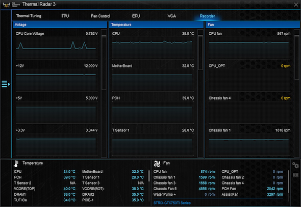The height and width of the screenshot is (207, 301).
Task: Switch to the TPU tab
Action: 65,16
